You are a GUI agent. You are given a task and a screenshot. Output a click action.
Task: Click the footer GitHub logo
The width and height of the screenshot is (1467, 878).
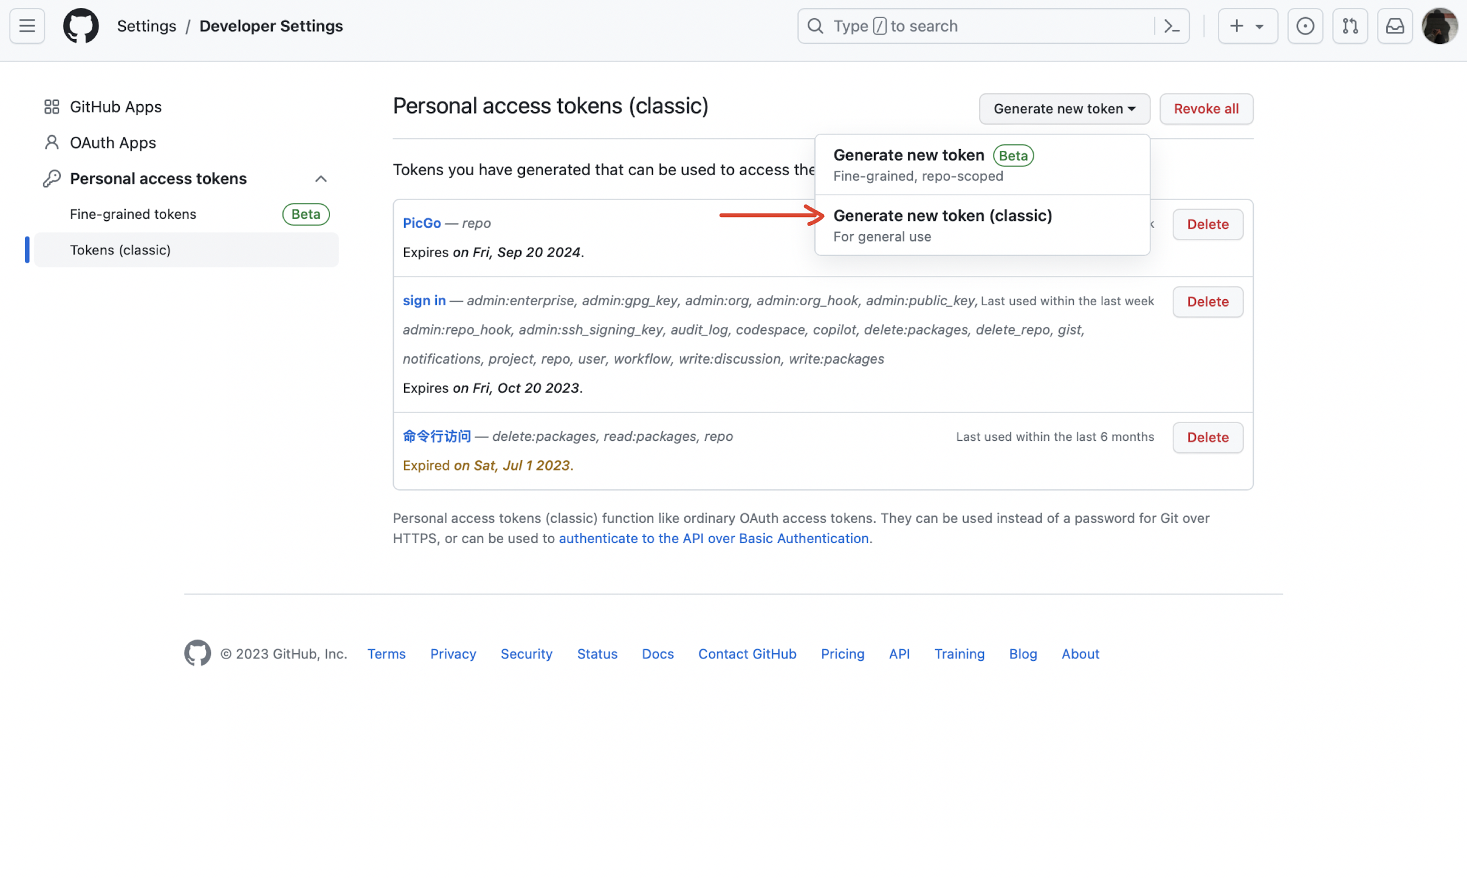(x=198, y=654)
